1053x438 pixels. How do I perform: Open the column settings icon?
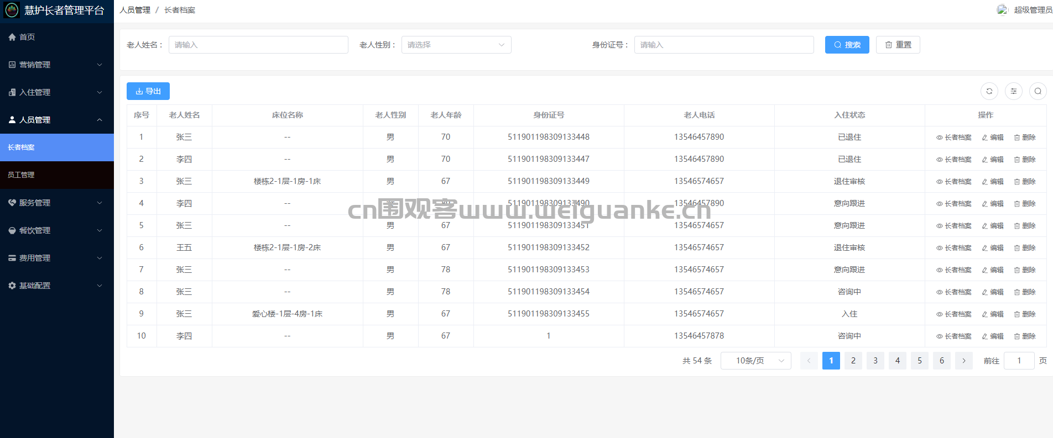click(x=1014, y=91)
